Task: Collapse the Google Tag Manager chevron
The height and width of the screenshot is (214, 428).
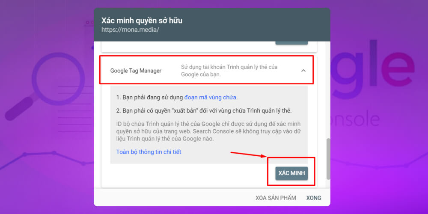Action: [303, 71]
